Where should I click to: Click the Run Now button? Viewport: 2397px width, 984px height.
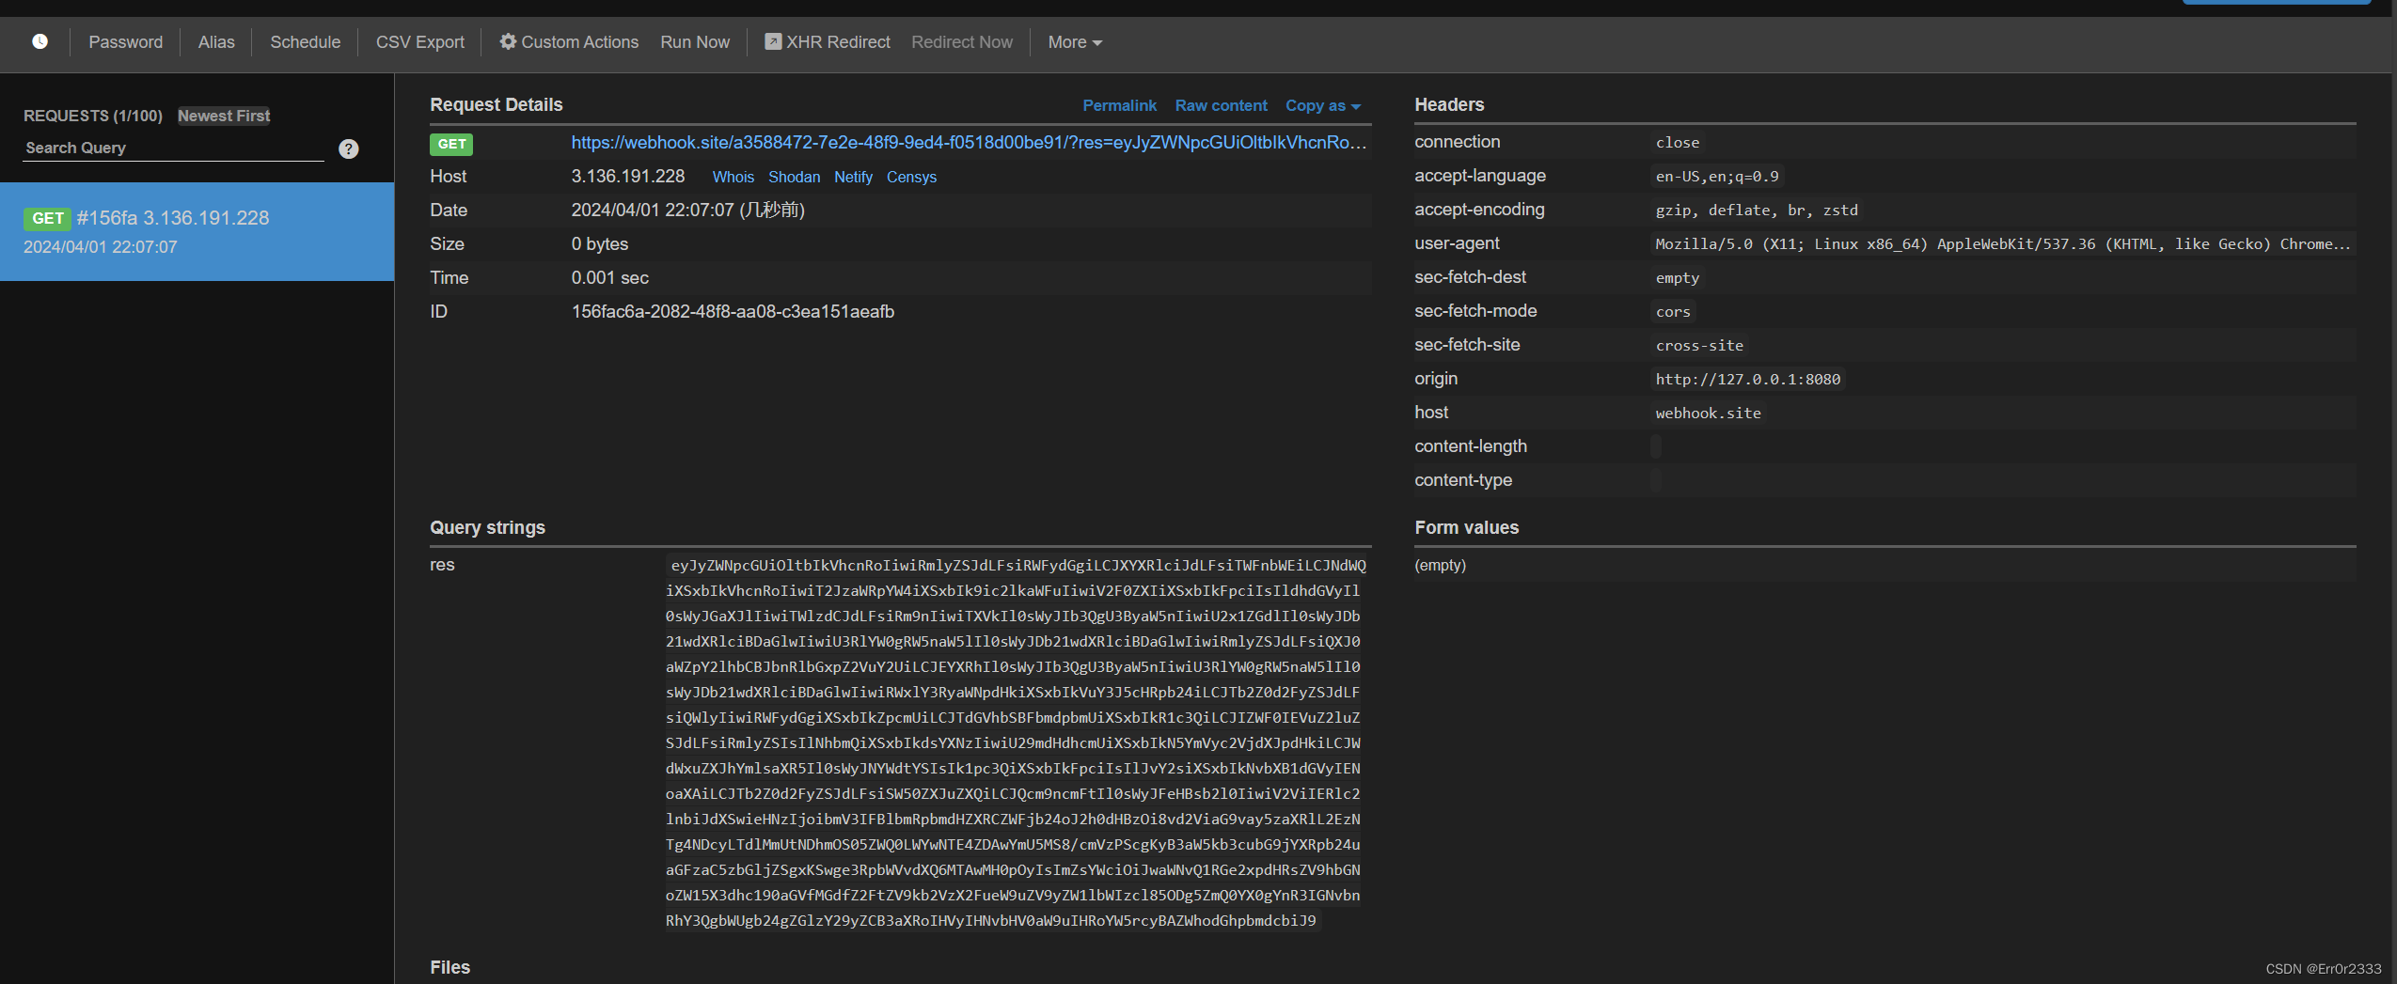click(694, 41)
